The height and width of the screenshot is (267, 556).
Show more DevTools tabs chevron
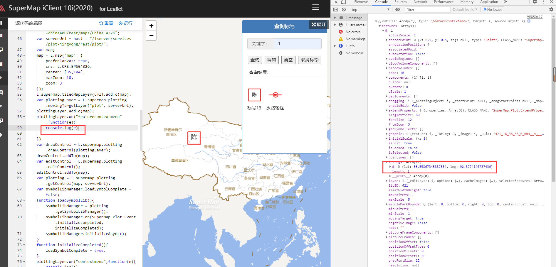coord(505,2)
